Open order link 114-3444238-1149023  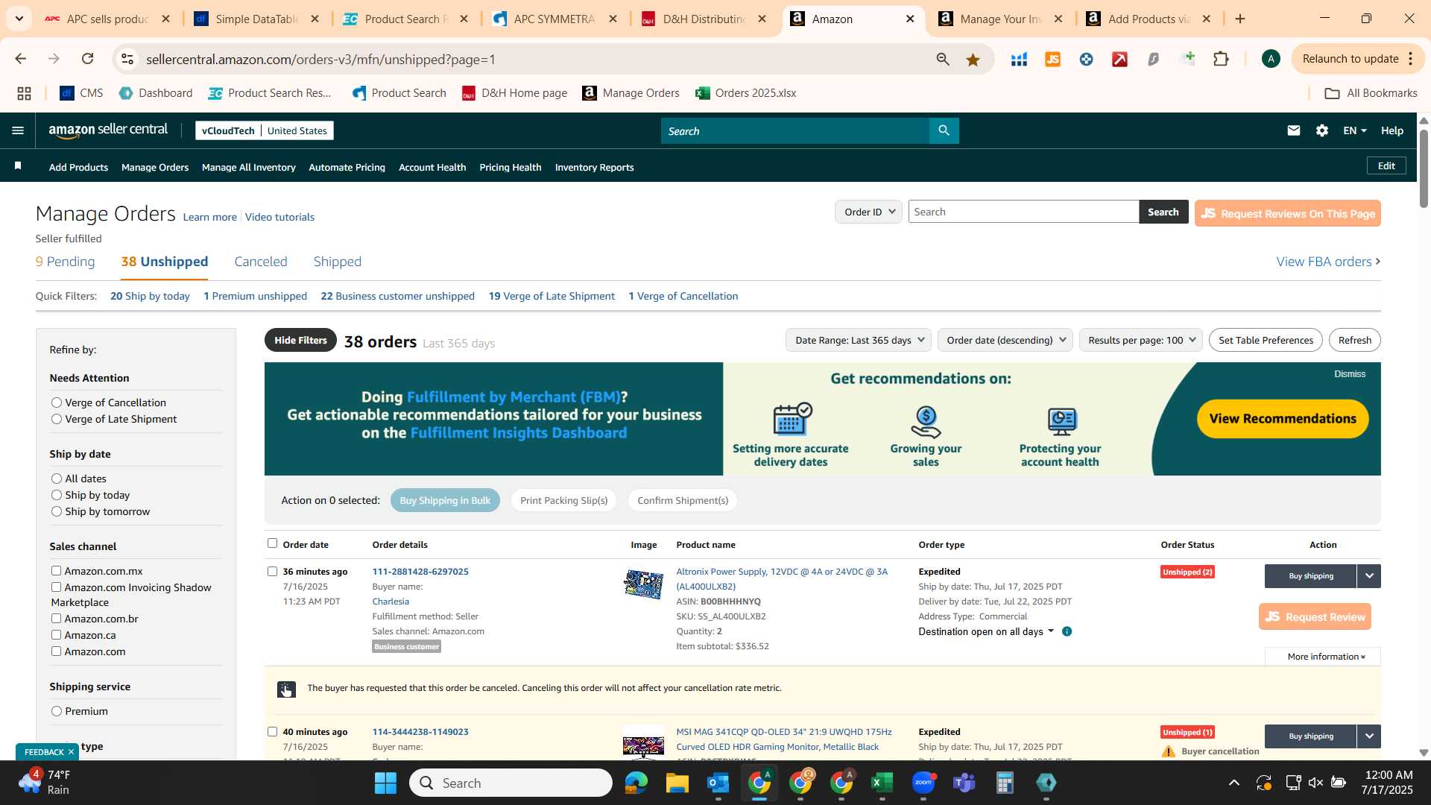(x=420, y=732)
